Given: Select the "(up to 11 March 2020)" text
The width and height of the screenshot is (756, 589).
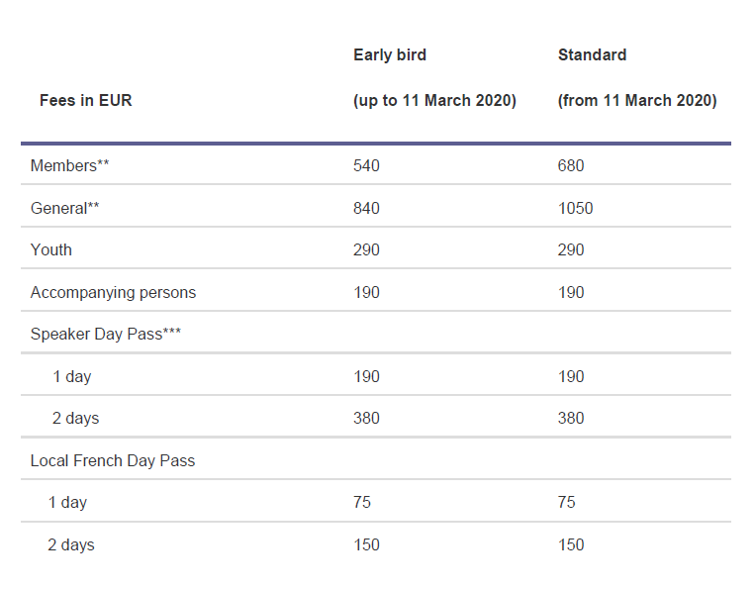Looking at the screenshot, I should 434,100.
